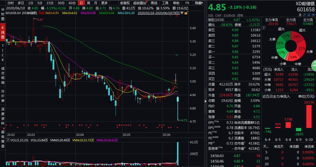Click the 涨停 5.51 limit-up value
Image resolution: width=316 pixels, height=167 pixels.
click(x=230, y=117)
